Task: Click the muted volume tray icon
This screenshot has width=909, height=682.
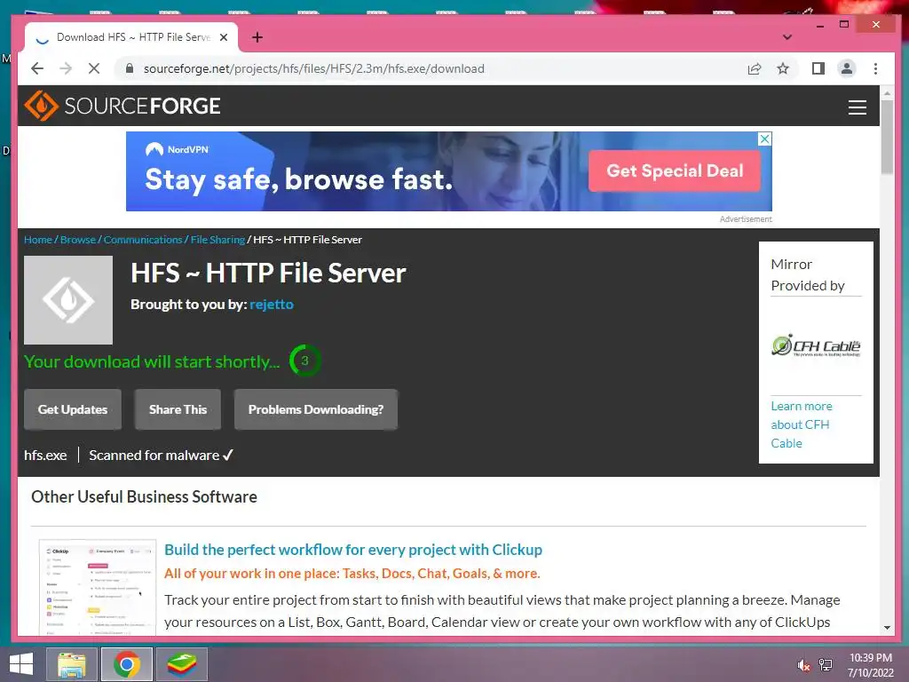Action: tap(803, 665)
